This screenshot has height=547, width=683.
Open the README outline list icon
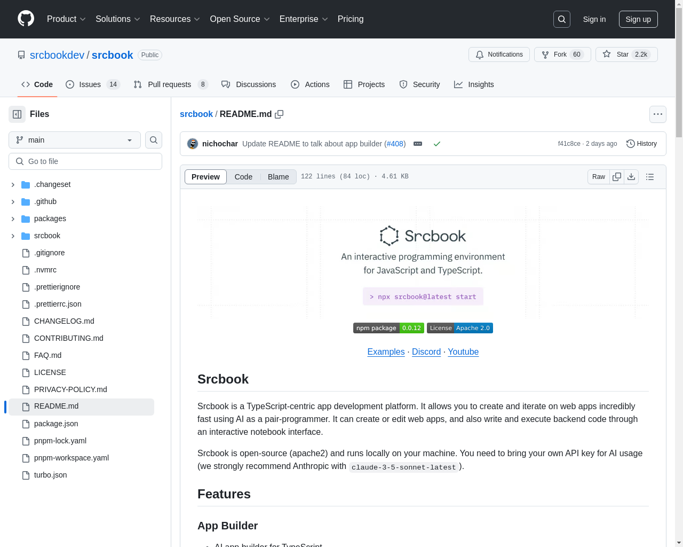click(x=650, y=177)
